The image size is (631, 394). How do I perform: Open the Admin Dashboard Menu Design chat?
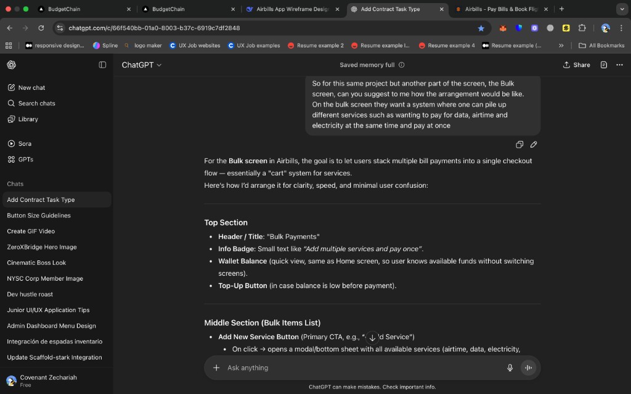click(x=57, y=326)
